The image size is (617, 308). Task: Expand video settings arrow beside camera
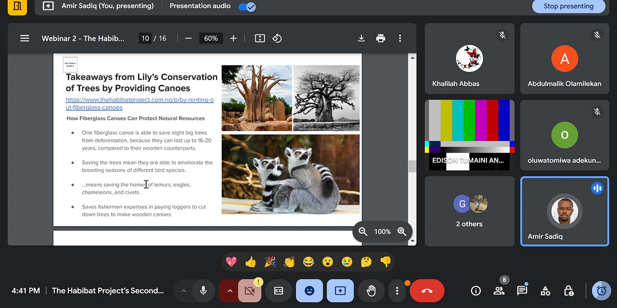pyautogui.click(x=230, y=291)
